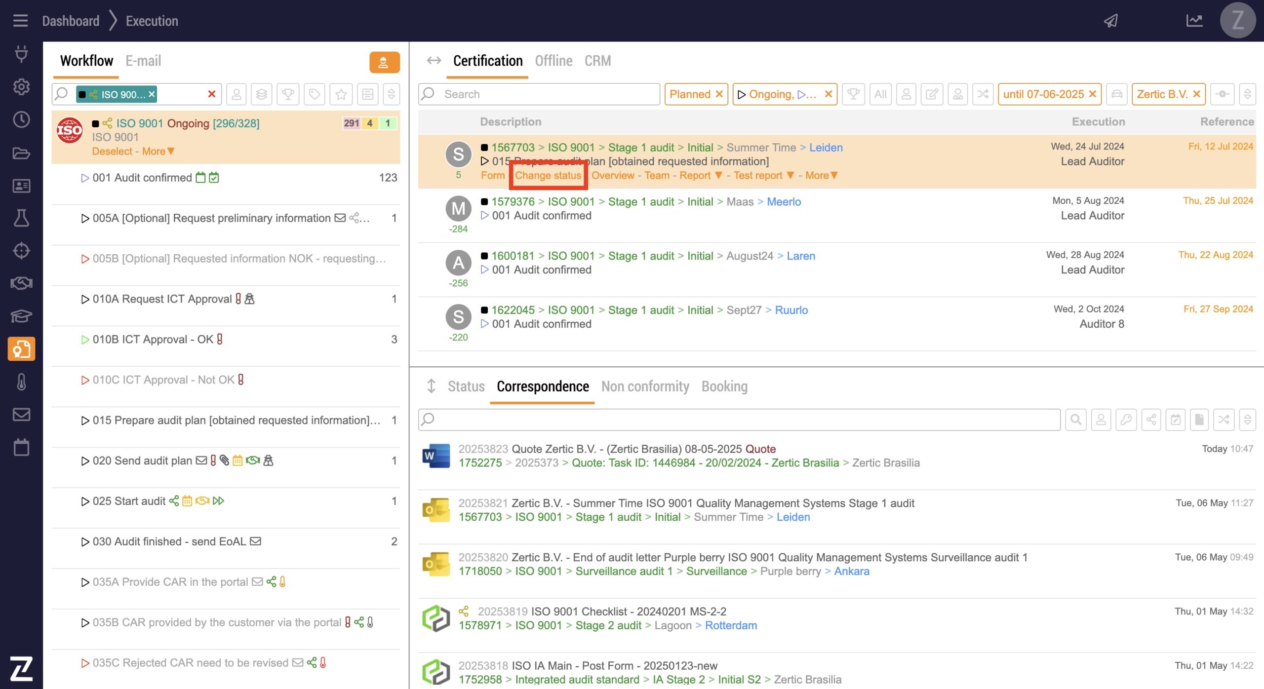
Task: Open the thermometer icon in left sidebar
Action: [x=21, y=382]
